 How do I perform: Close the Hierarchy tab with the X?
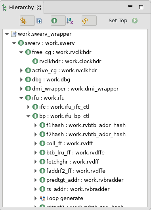[x=39, y=8]
